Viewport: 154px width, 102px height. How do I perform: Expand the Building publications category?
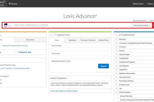116,39
